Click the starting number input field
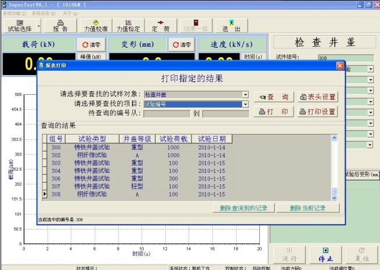Screen dimensions: 380x270 [167, 114]
